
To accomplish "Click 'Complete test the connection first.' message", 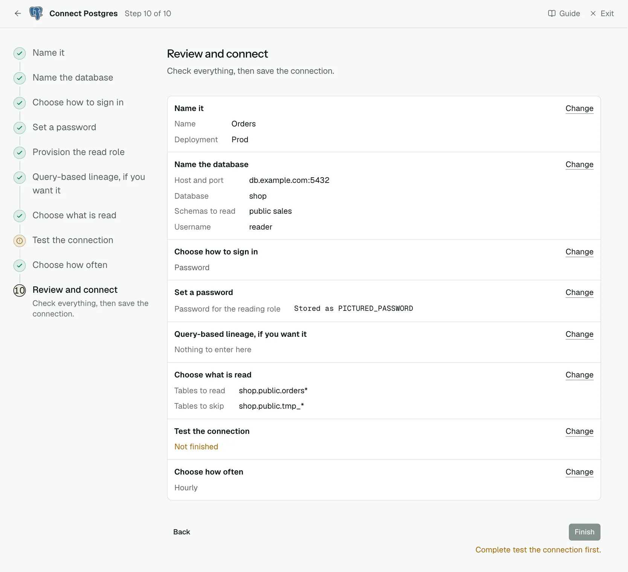I will 538,550.
